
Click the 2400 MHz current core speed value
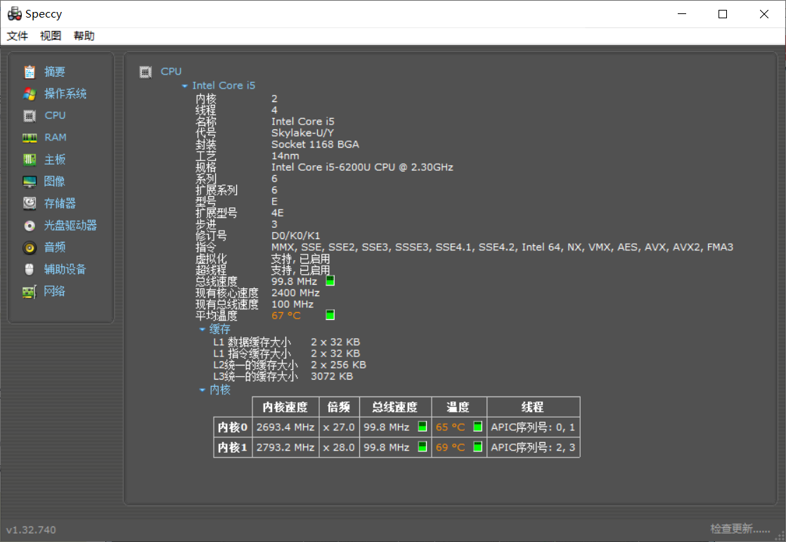pos(295,293)
